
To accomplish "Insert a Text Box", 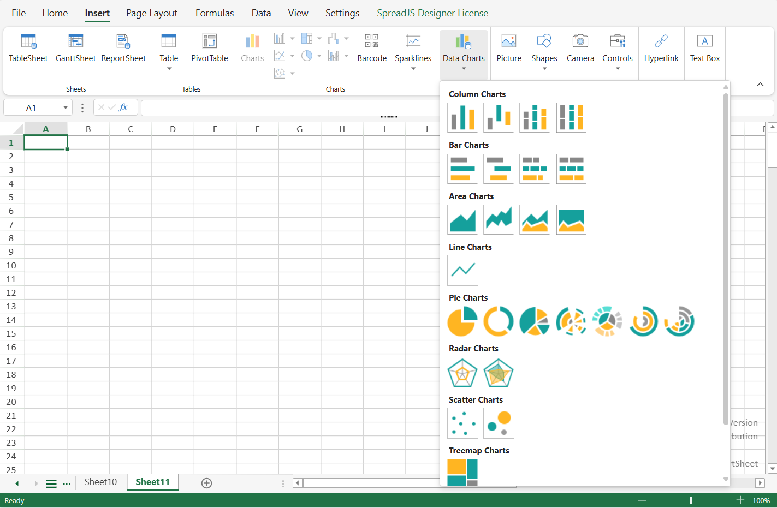I will point(705,48).
